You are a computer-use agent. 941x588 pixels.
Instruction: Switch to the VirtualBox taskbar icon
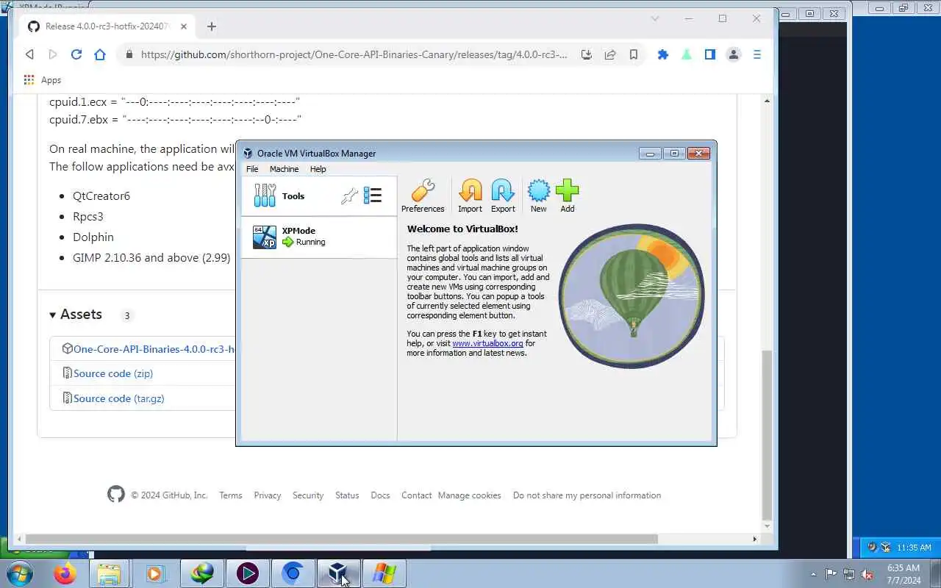338,573
